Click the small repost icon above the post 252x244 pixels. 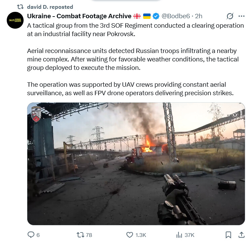[20, 7]
